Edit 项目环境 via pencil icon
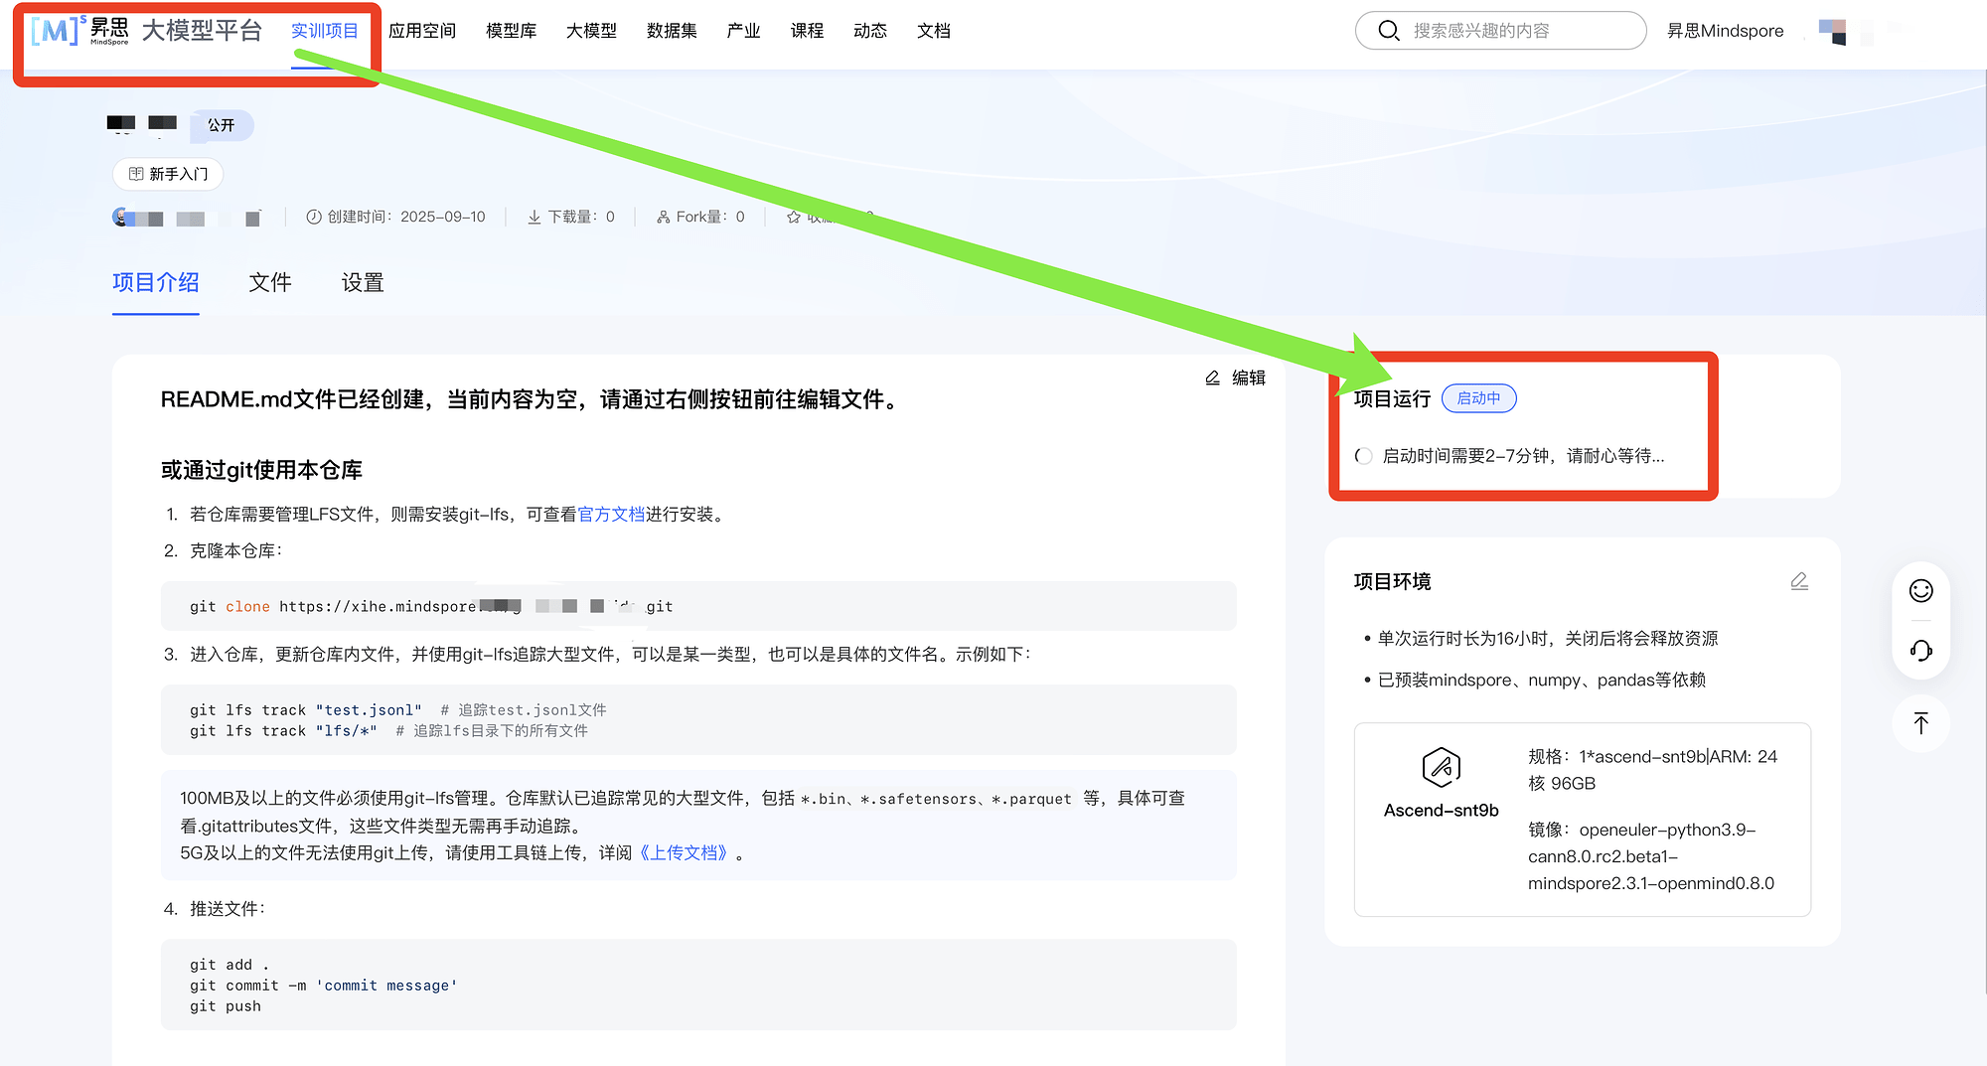 (1799, 581)
